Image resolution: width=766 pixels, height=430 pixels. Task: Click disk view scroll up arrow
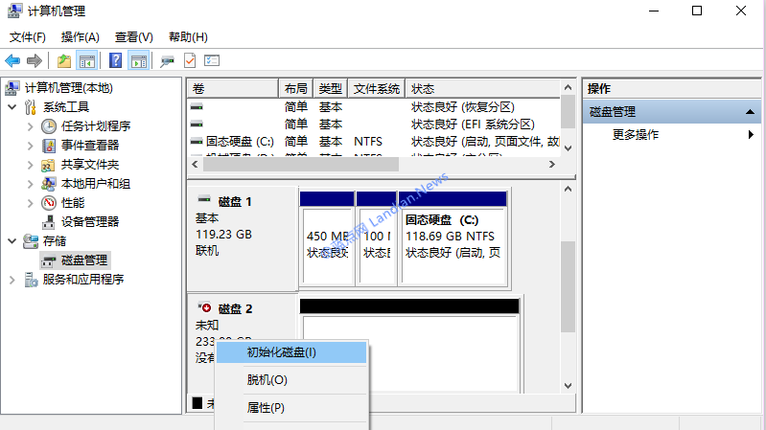[x=568, y=189]
